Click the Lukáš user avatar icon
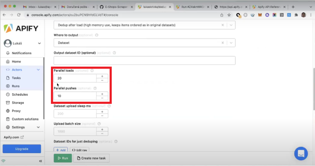This screenshot has width=315, height=166. 8,43
